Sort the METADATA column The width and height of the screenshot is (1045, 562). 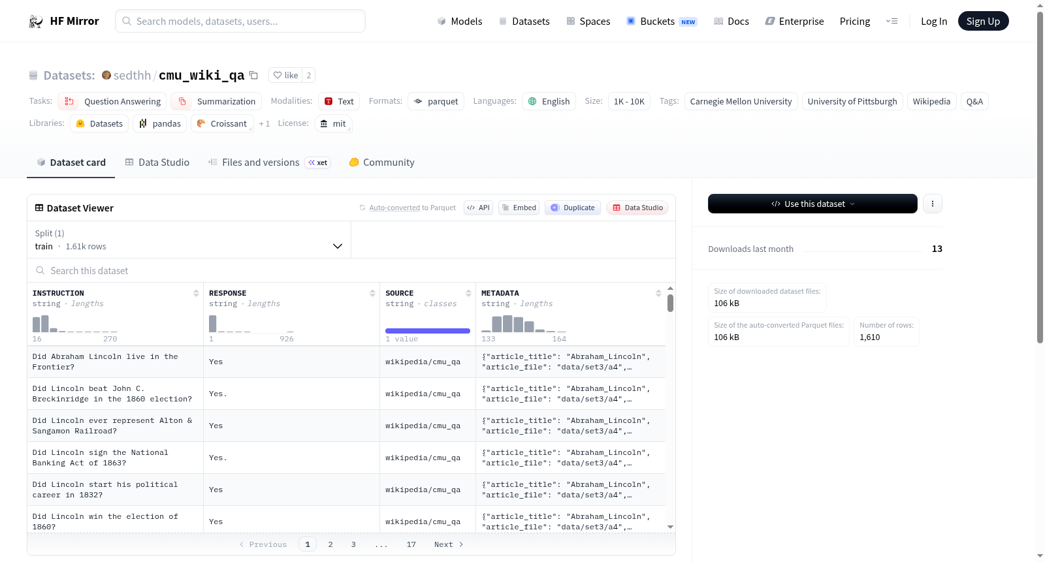[x=658, y=293]
